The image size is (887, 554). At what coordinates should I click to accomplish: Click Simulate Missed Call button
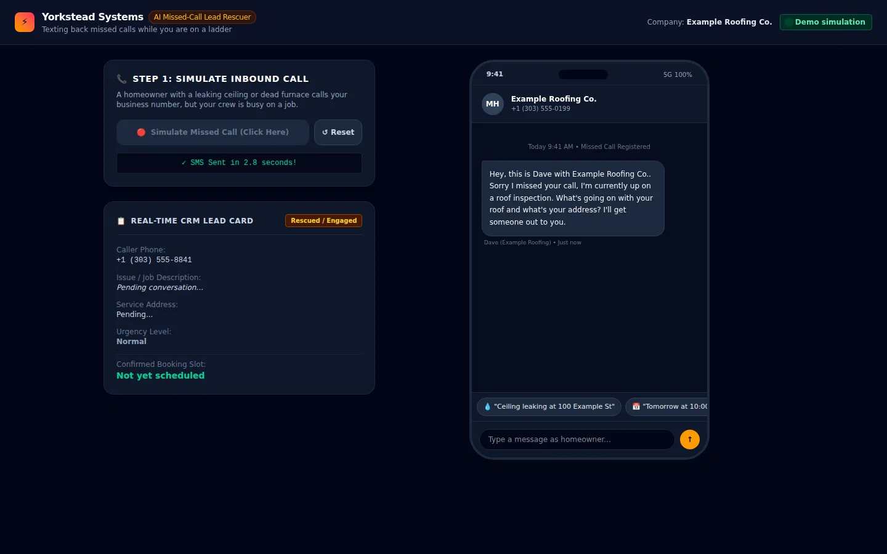[213, 132]
